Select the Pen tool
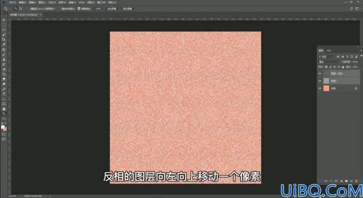The height and width of the screenshot is (198, 363). 4,89
